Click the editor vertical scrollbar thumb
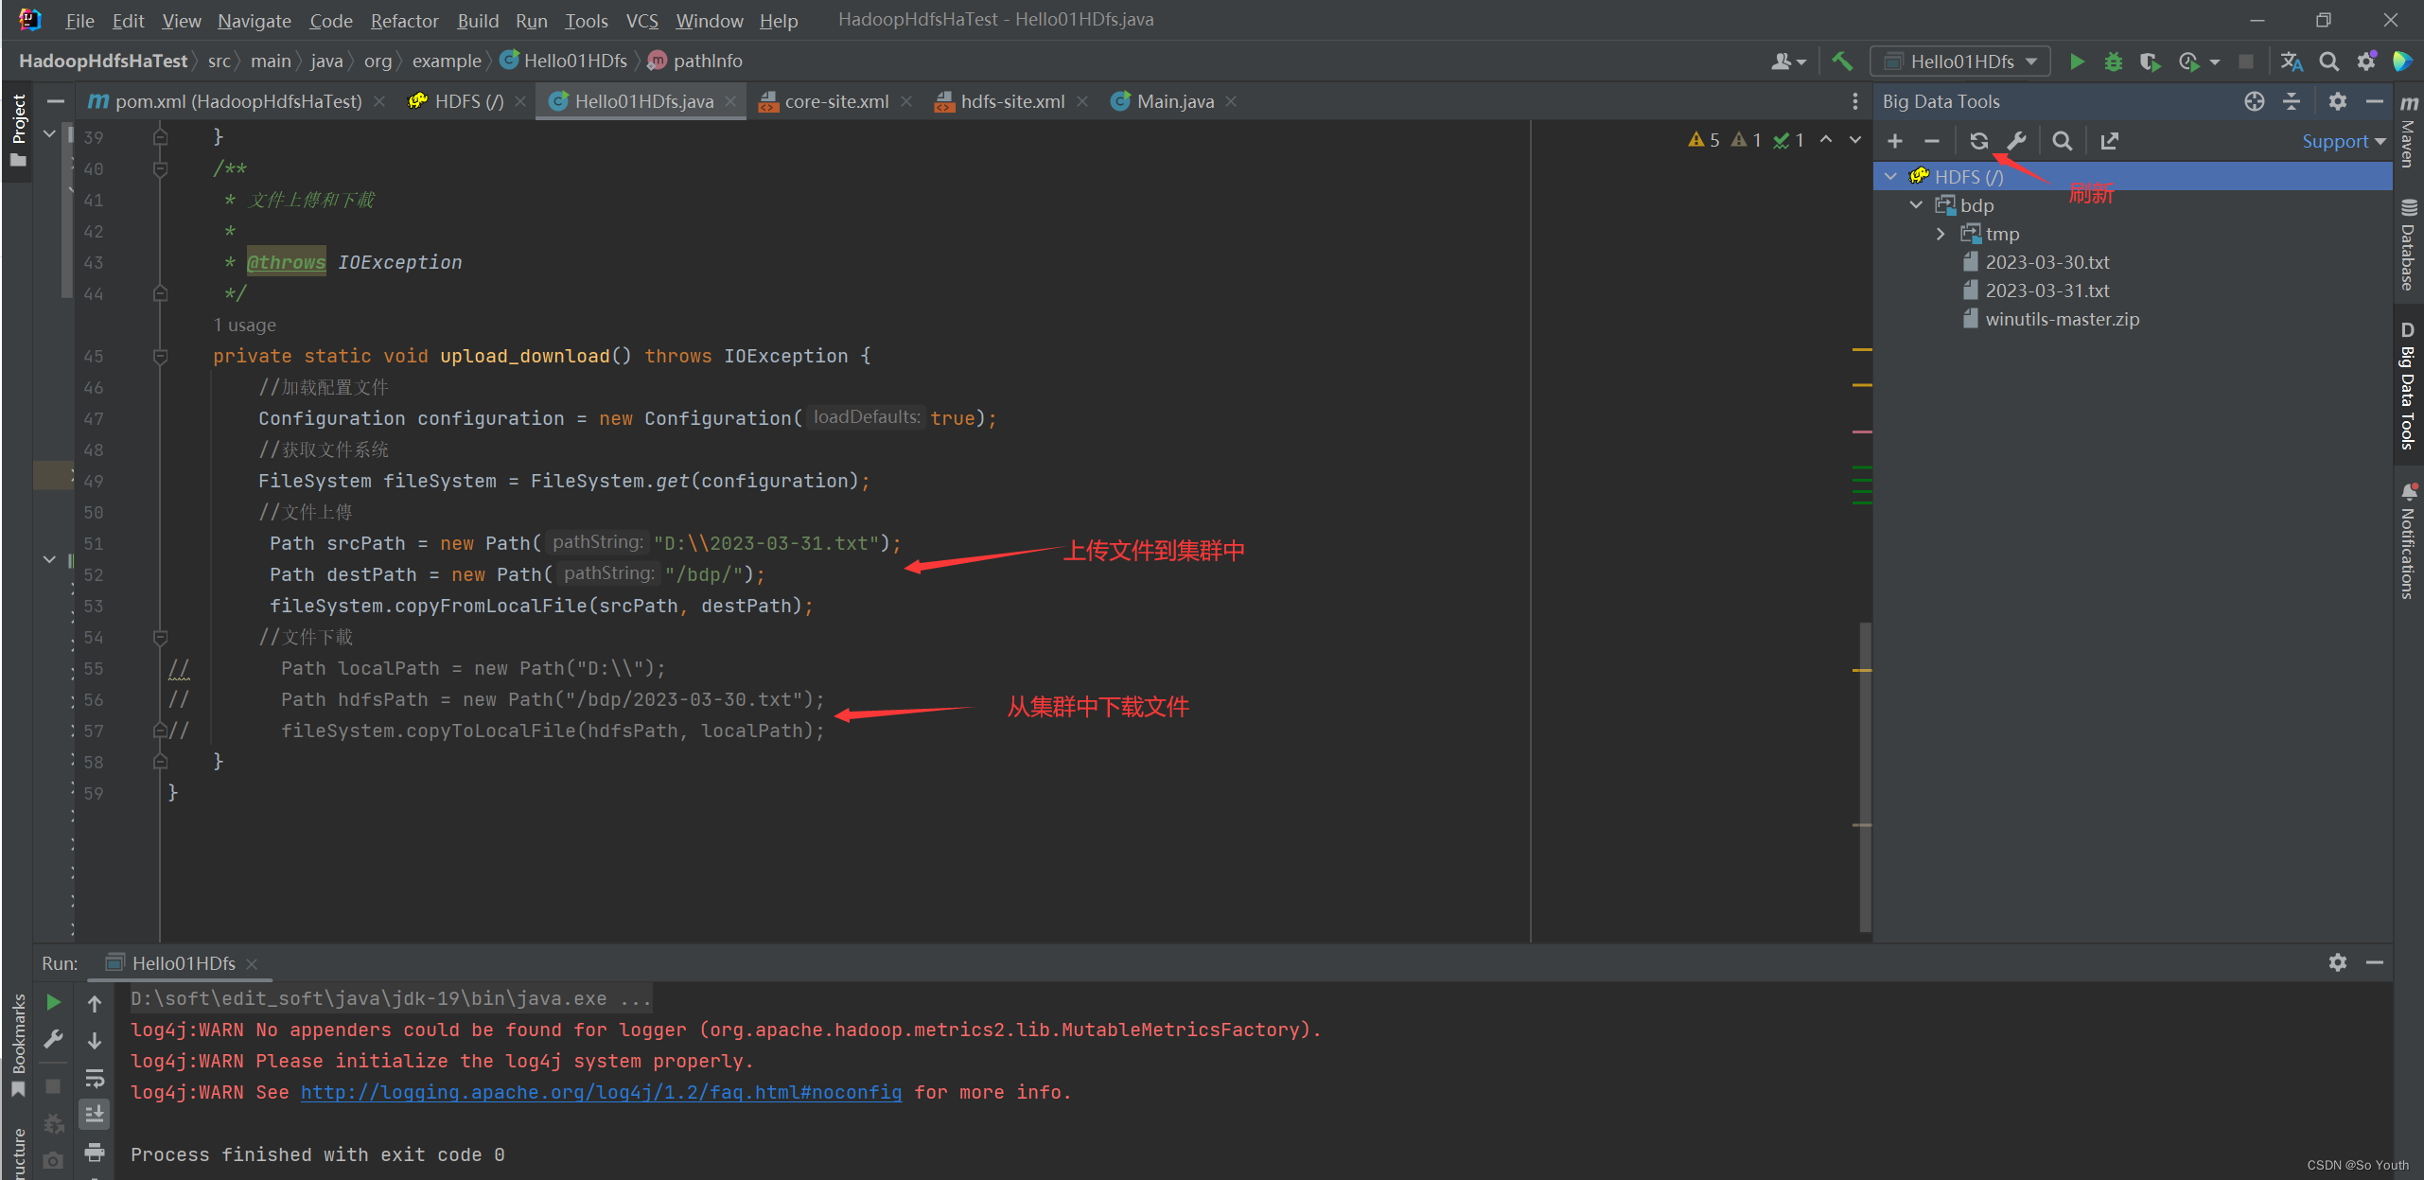The height and width of the screenshot is (1180, 2424). click(1865, 776)
